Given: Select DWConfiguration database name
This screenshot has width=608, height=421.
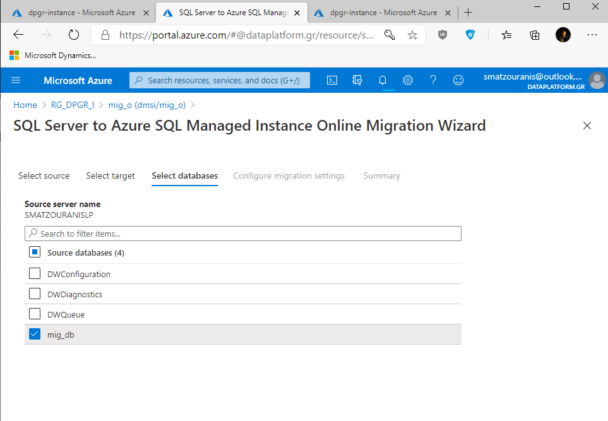Looking at the screenshot, I should pyautogui.click(x=79, y=275).
